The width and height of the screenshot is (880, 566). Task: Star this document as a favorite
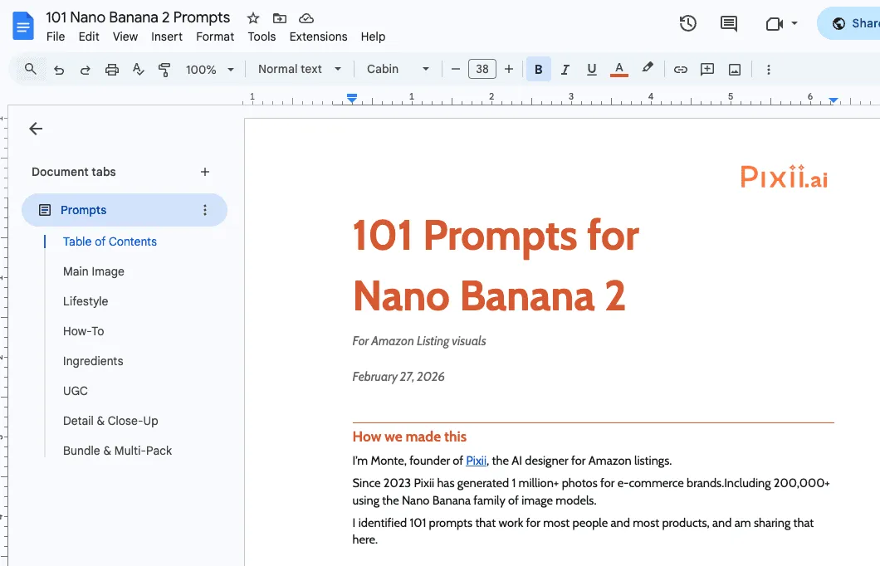click(252, 17)
